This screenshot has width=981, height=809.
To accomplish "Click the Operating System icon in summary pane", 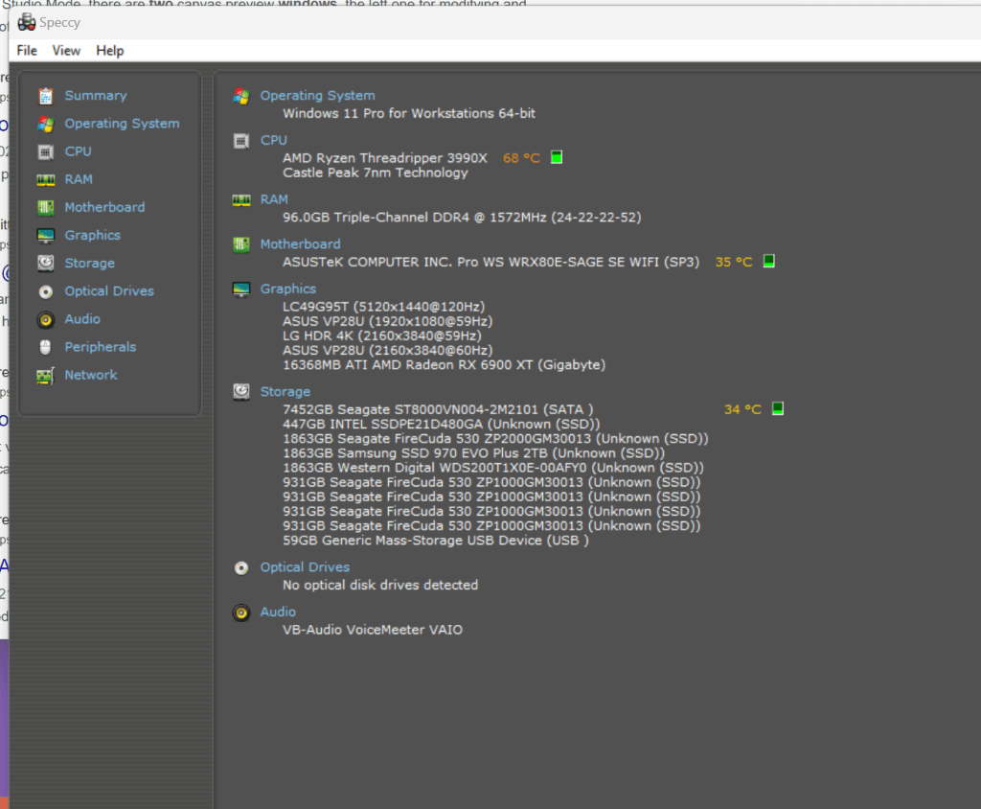I will pyautogui.click(x=241, y=96).
